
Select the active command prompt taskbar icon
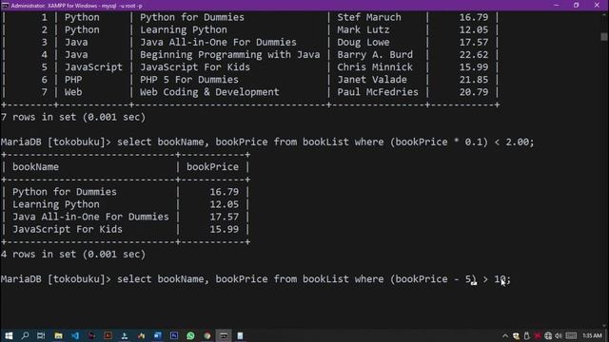pos(224,335)
